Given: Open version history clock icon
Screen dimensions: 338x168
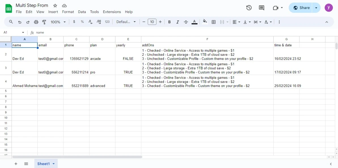Looking at the screenshot, I should (x=249, y=8).
